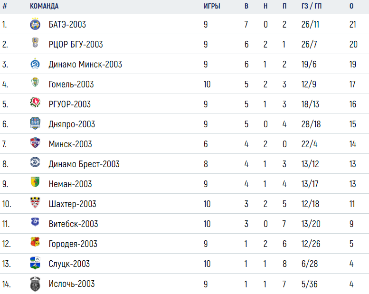Select the КОМАНДА column header
The height and width of the screenshot is (294, 369).
(x=44, y=6)
